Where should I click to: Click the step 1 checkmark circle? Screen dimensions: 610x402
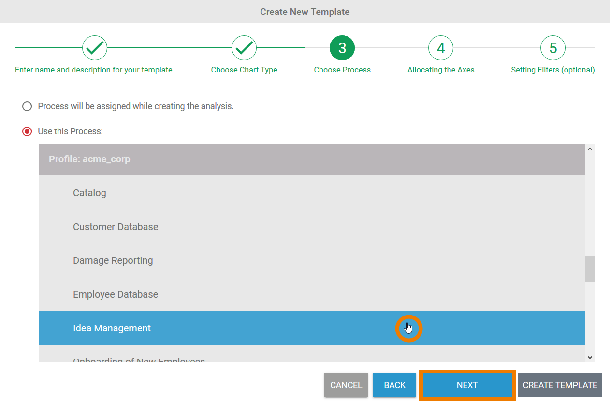click(95, 48)
